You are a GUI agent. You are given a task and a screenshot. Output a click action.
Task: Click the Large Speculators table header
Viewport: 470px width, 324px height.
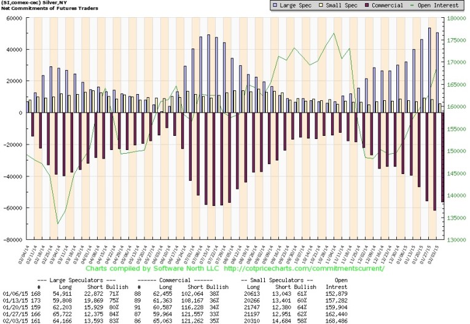[x=71, y=280]
